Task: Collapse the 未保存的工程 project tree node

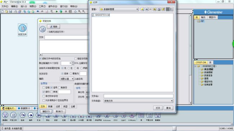Action: coord(195,66)
